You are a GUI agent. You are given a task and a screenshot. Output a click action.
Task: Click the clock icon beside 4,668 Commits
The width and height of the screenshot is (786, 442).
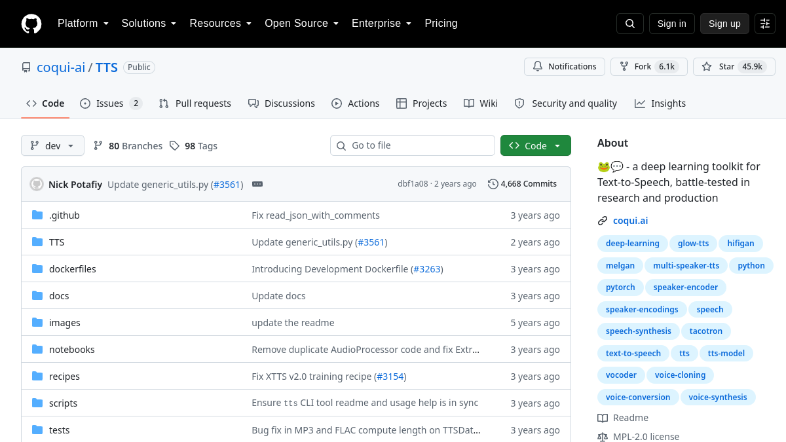[493, 184]
